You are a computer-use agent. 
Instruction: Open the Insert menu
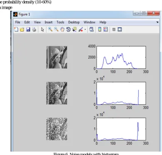[x=49, y=22]
